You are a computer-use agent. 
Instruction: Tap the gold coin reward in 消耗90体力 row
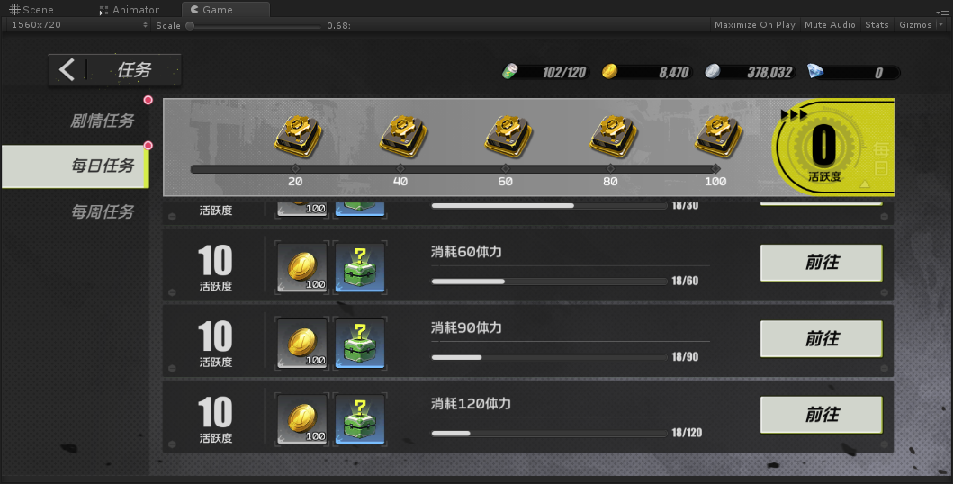tap(302, 343)
